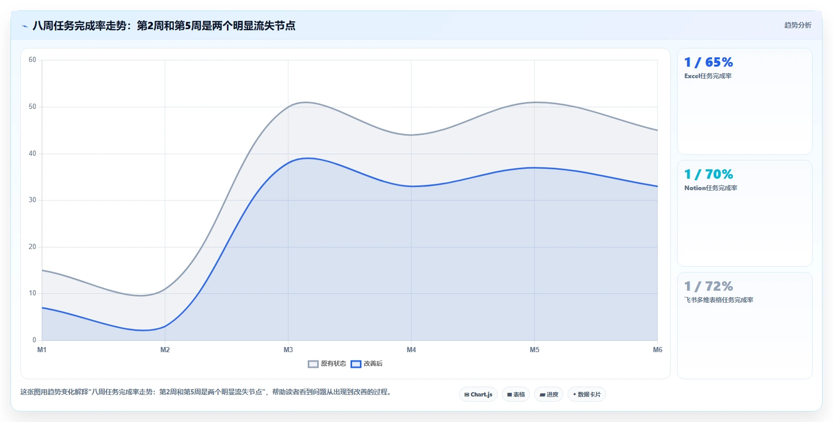Viewport: 833px width, 422px height.
Task: Click the 表格 tag chip
Action: click(516, 394)
